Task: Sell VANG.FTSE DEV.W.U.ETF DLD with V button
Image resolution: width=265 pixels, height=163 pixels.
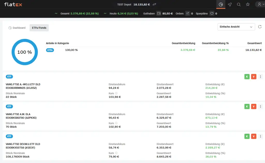Action: (254, 136)
